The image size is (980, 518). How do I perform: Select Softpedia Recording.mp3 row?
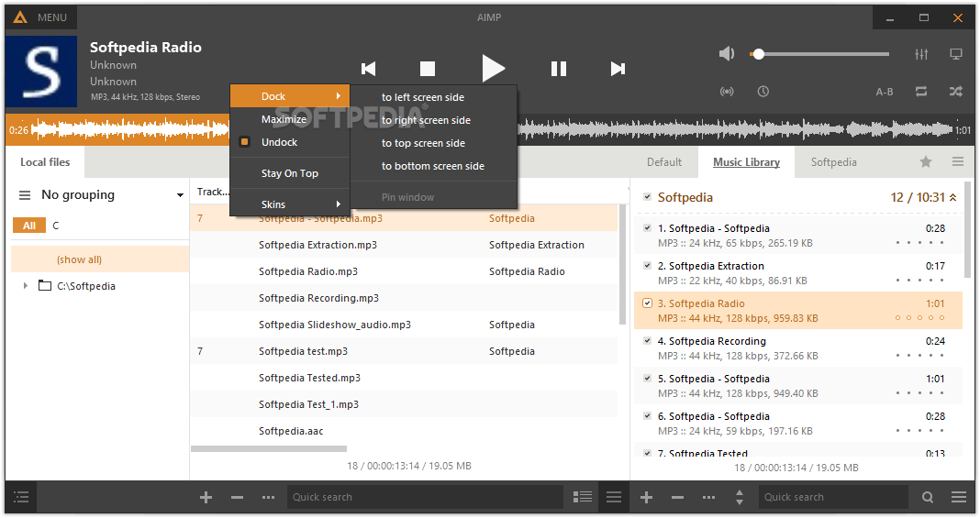pos(404,298)
